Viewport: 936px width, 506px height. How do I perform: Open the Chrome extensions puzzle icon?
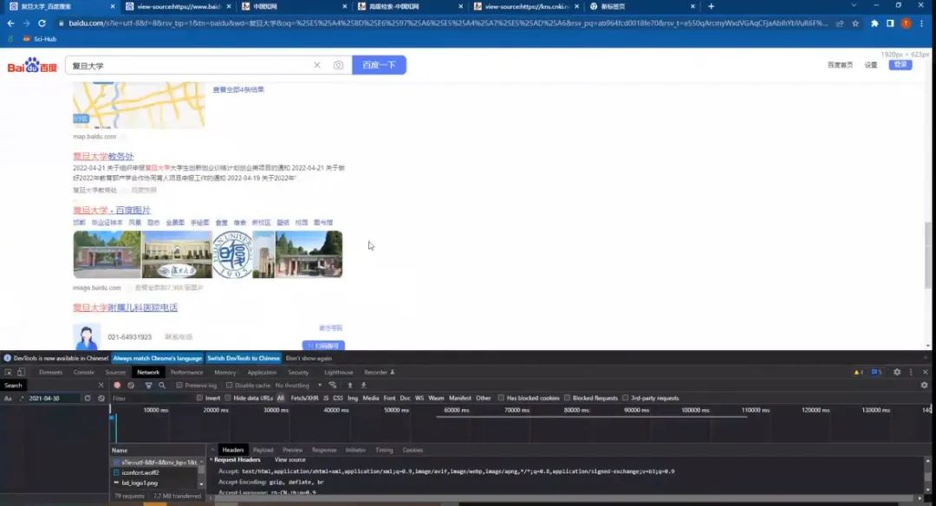pyautogui.click(x=874, y=23)
